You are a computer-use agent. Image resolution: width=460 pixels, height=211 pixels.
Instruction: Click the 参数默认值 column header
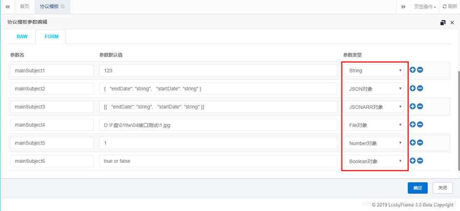111,55
